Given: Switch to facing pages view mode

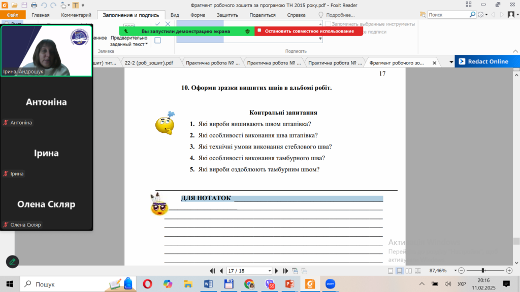Looking at the screenshot, I should click(409, 271).
